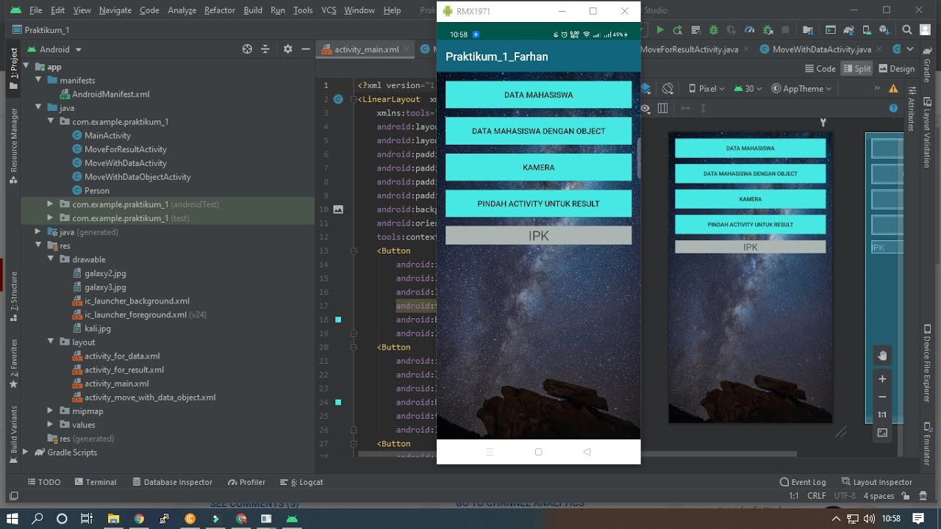This screenshot has height=529, width=941.
Task: Select the pan hand tool in design view
Action: (882, 356)
